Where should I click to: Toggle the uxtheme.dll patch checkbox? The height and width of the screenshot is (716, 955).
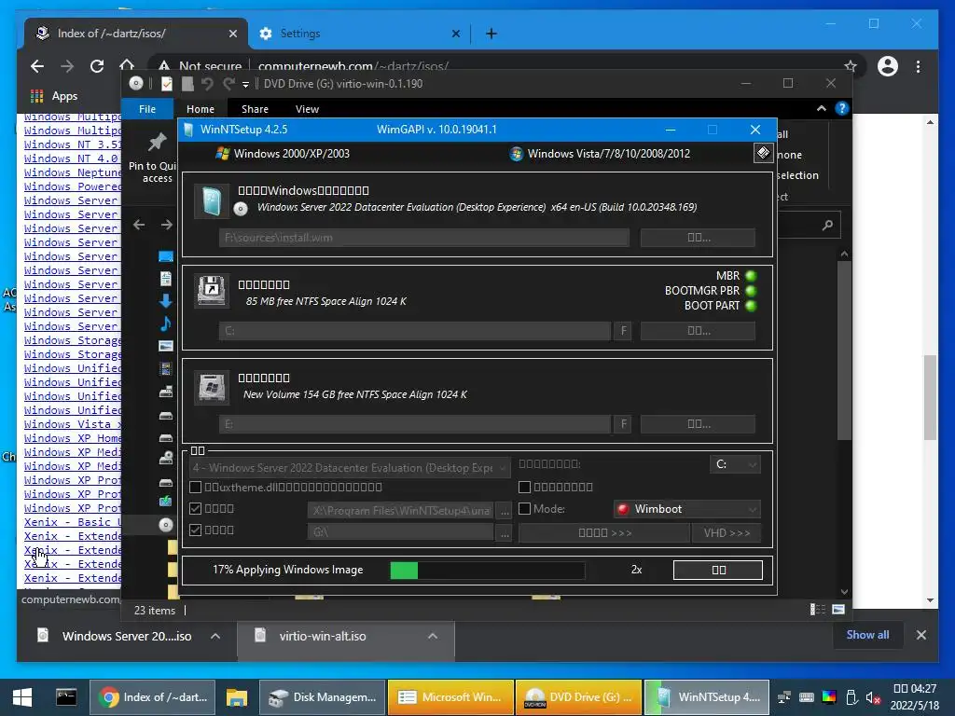(x=196, y=487)
